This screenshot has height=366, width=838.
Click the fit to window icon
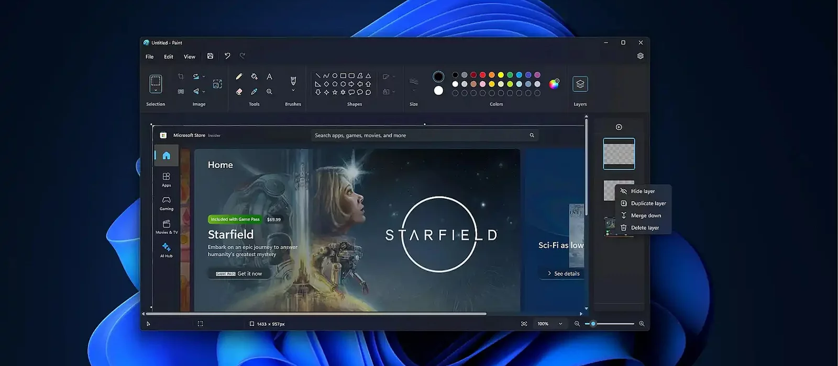[524, 324]
